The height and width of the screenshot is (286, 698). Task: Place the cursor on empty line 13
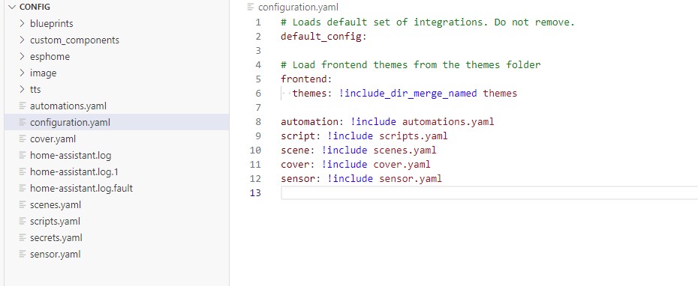coord(489,192)
